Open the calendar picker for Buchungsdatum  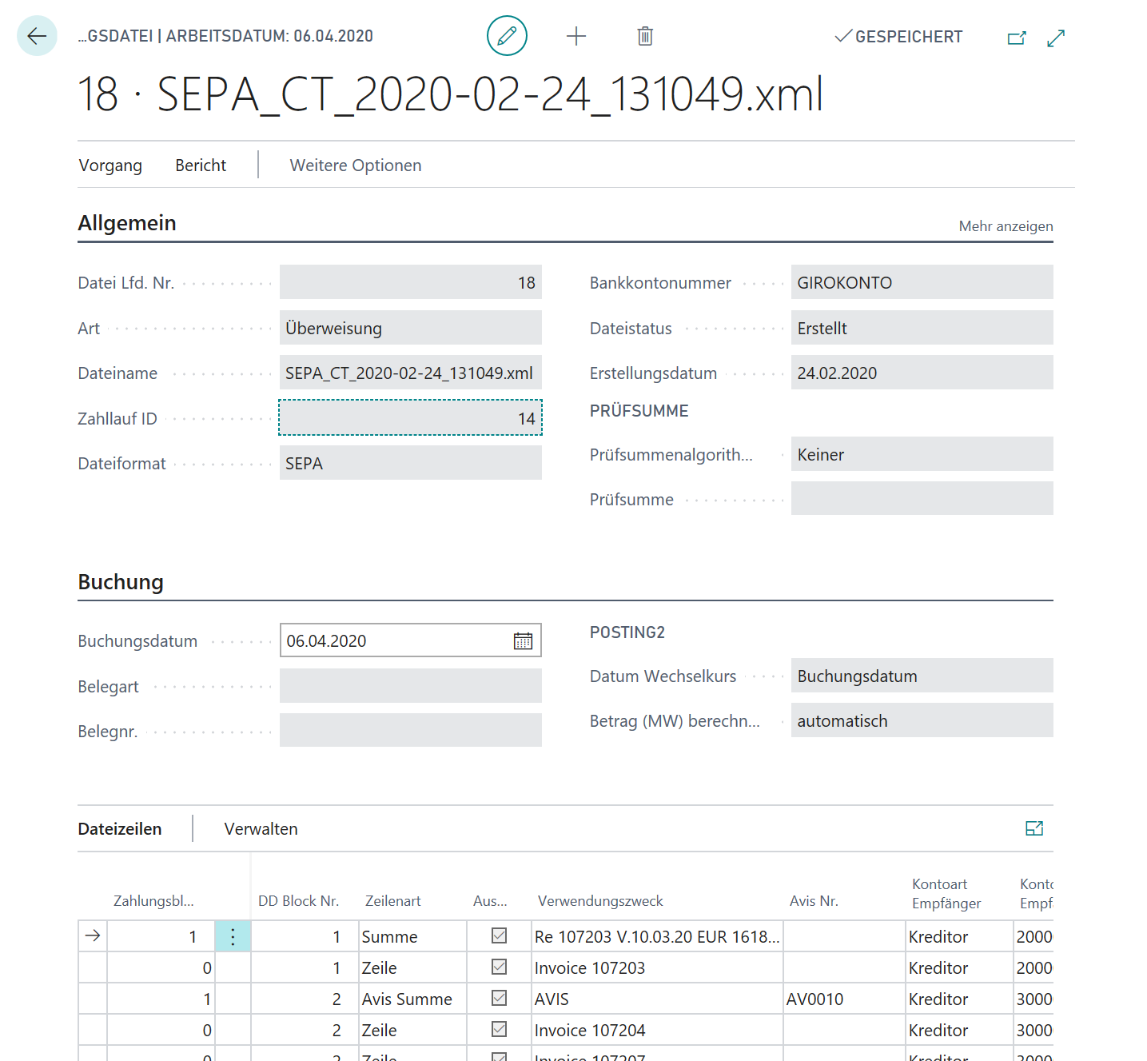(523, 640)
